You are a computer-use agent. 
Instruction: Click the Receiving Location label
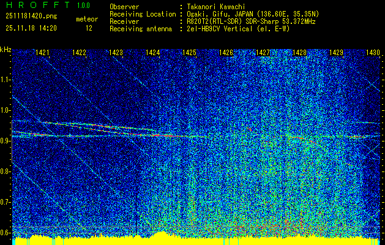pyautogui.click(x=143, y=14)
